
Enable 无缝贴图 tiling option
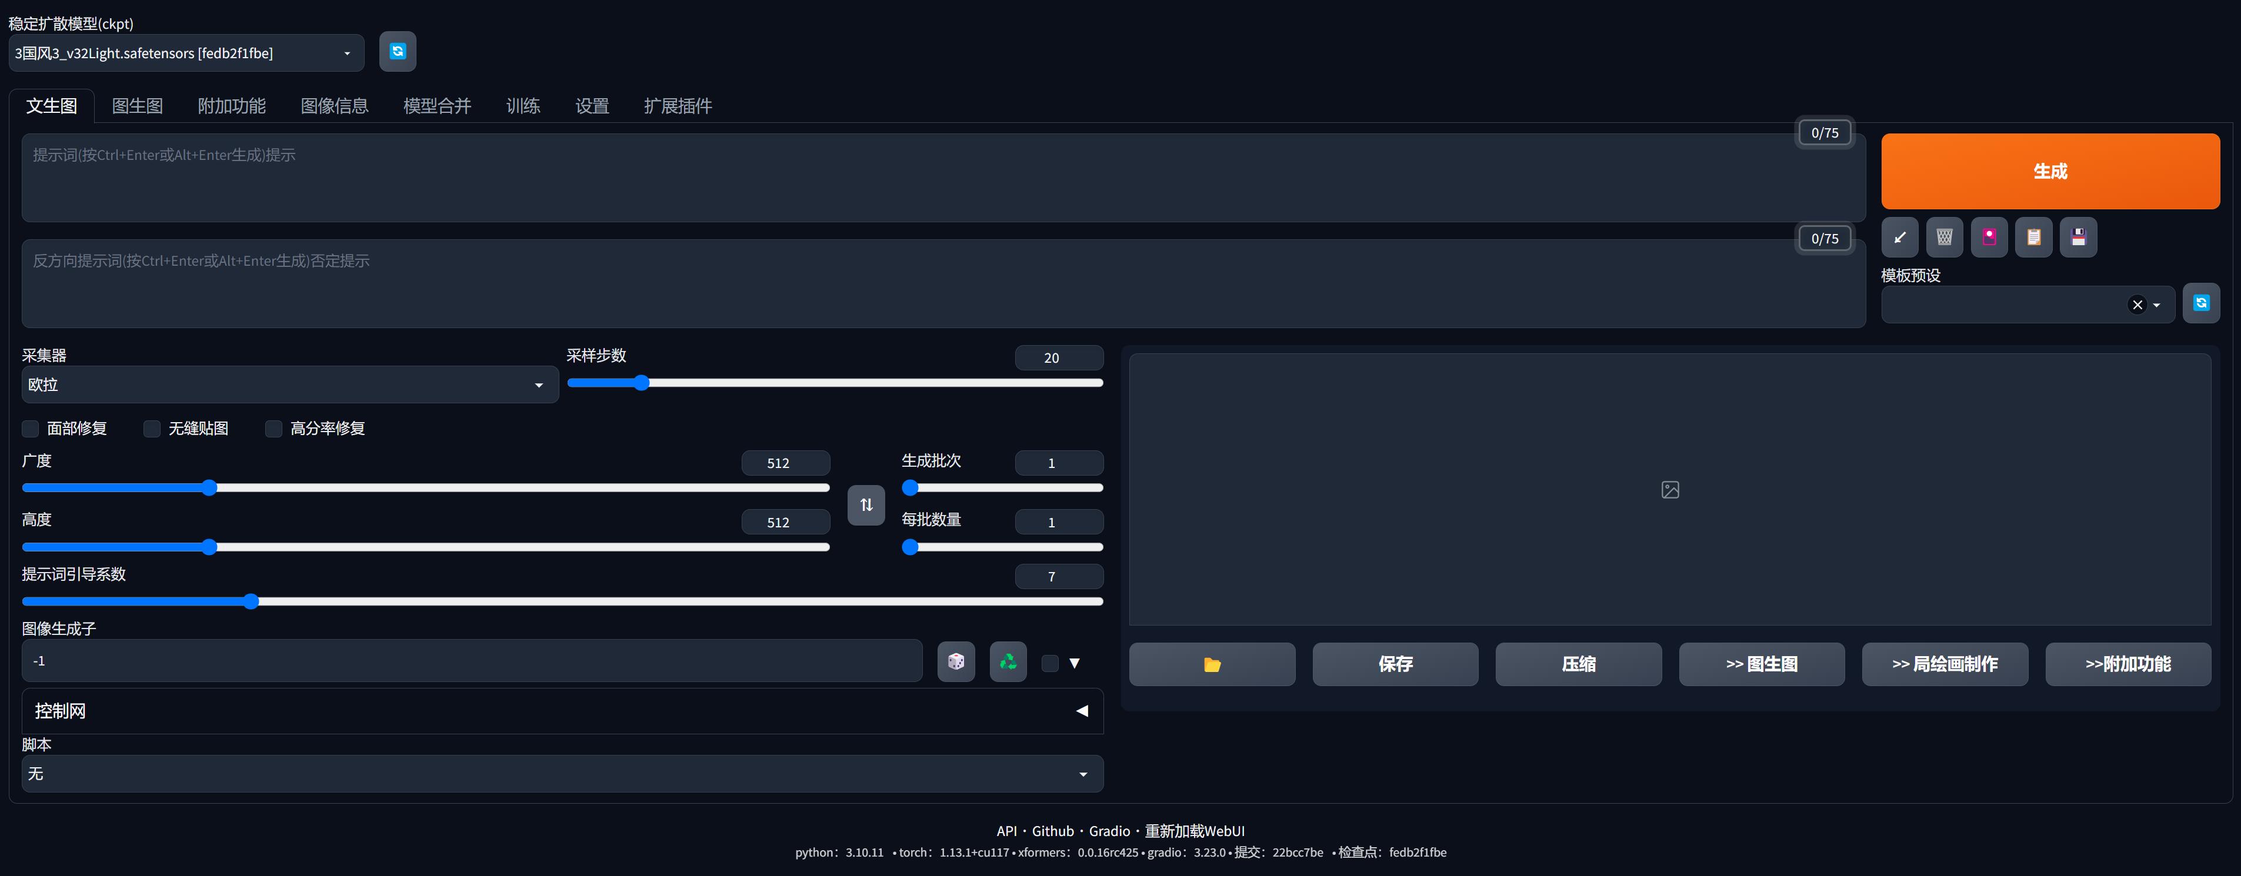click(151, 428)
